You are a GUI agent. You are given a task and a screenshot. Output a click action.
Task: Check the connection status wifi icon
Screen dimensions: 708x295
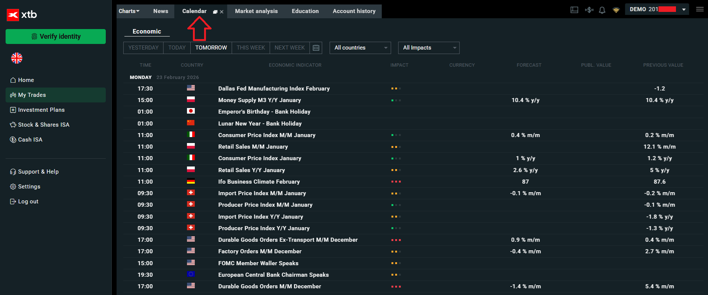point(616,10)
